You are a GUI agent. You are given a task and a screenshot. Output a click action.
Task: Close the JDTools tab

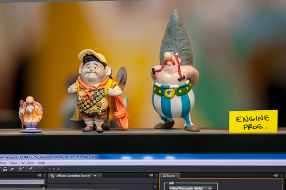177,176
